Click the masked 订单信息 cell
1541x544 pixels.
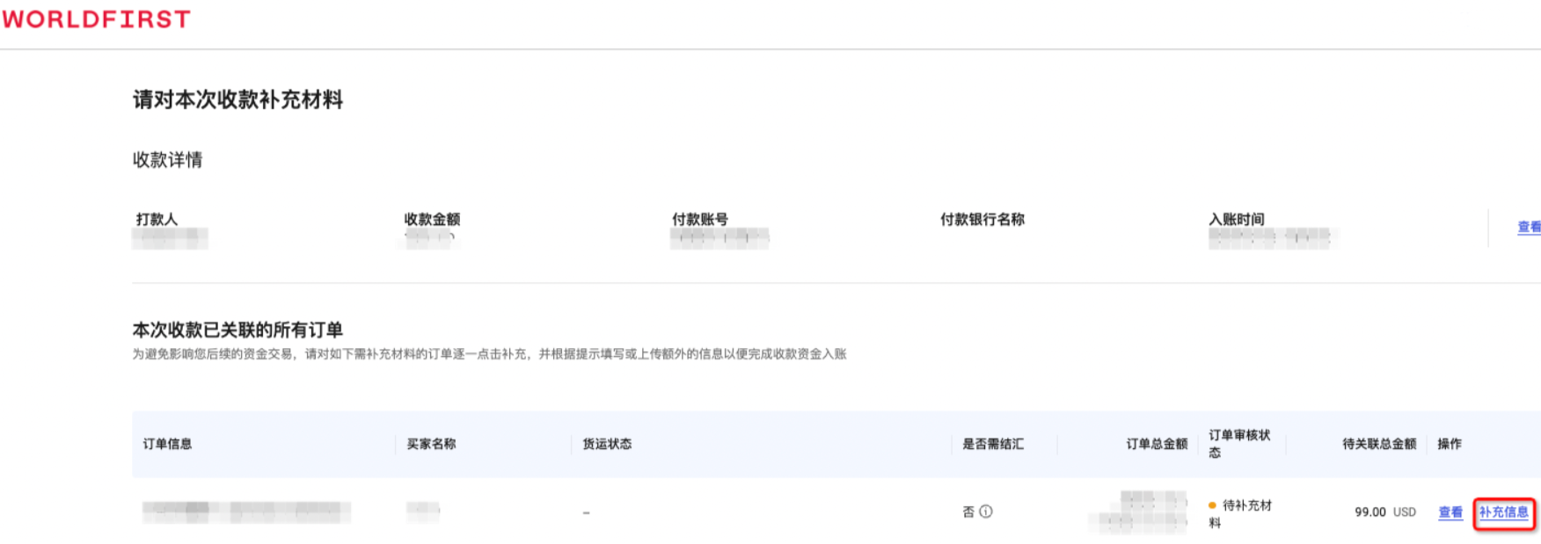[x=246, y=511]
